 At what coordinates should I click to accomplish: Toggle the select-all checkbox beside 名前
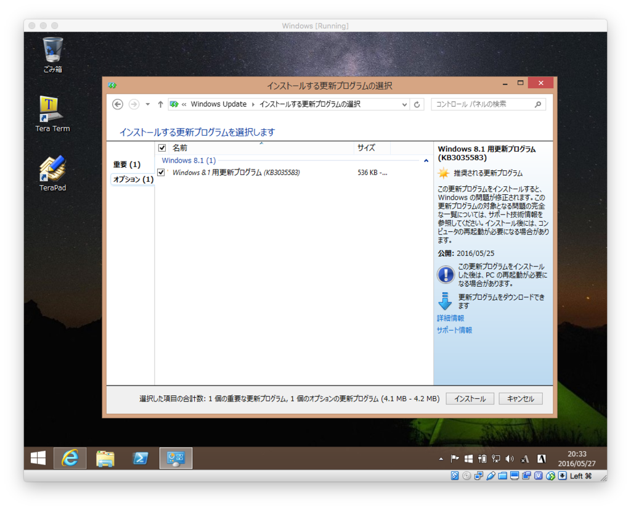point(162,148)
